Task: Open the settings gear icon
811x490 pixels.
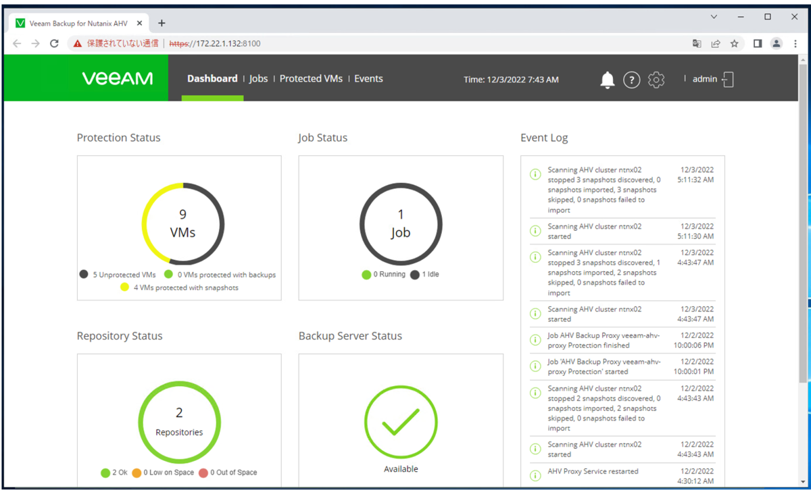Action: point(656,80)
